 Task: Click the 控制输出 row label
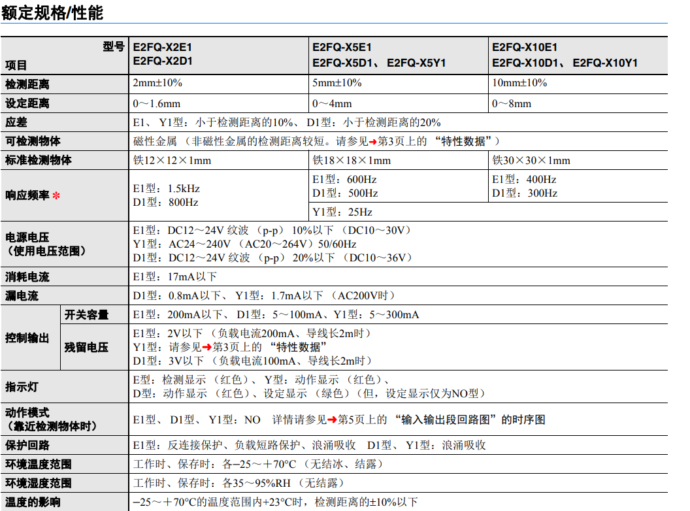27,338
